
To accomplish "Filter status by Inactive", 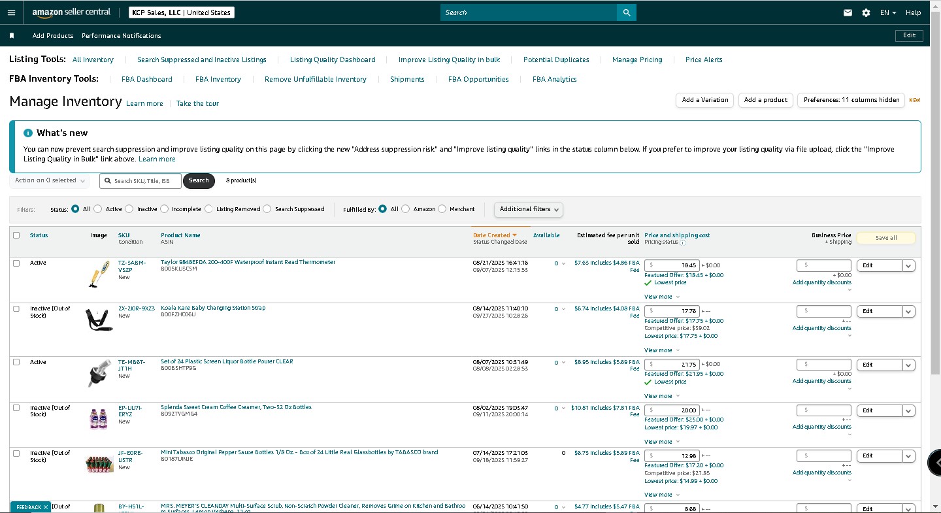I will click(129, 209).
